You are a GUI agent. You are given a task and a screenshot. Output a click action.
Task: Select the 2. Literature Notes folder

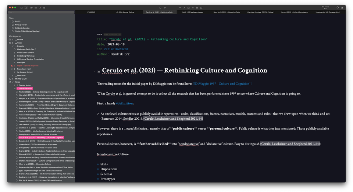point(25,88)
